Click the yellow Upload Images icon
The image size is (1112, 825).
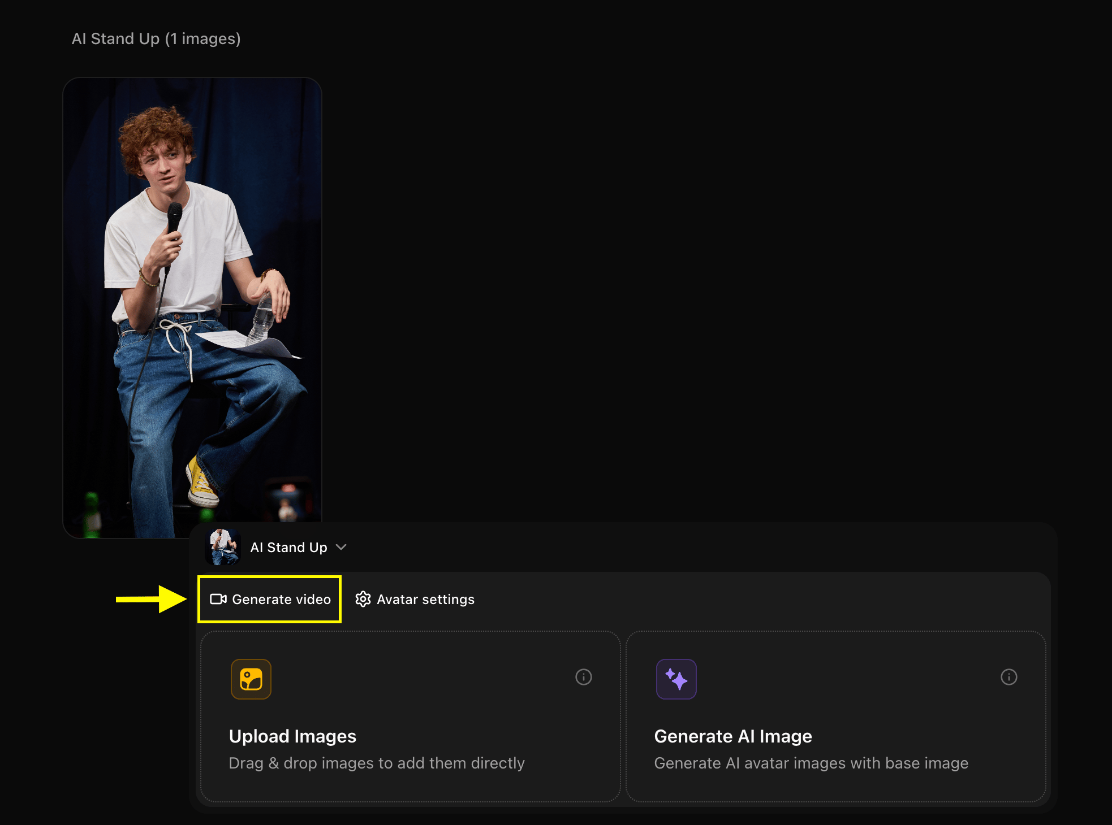tap(251, 679)
